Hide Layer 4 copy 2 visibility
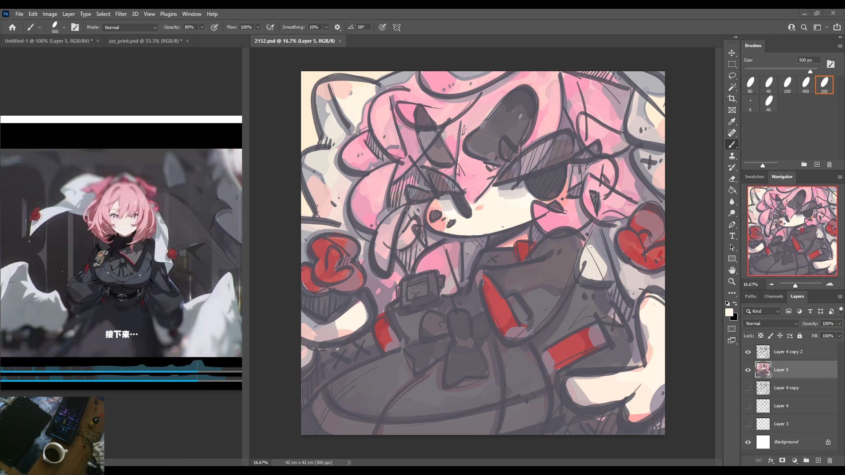Screen dimensions: 845x475 (x=748, y=352)
